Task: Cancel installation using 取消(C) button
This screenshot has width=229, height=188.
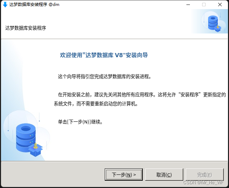Action: pyautogui.click(x=164, y=174)
